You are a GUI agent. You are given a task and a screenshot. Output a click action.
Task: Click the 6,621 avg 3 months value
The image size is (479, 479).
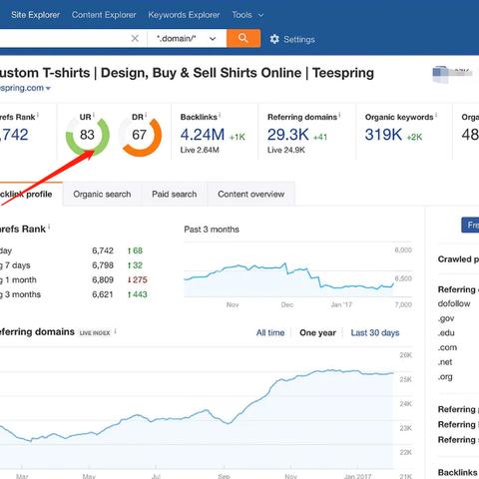[103, 294]
